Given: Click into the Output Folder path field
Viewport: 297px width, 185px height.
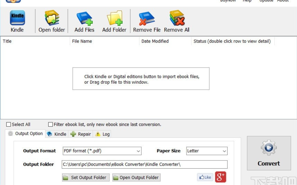Looking at the screenshot, I should (145, 165).
